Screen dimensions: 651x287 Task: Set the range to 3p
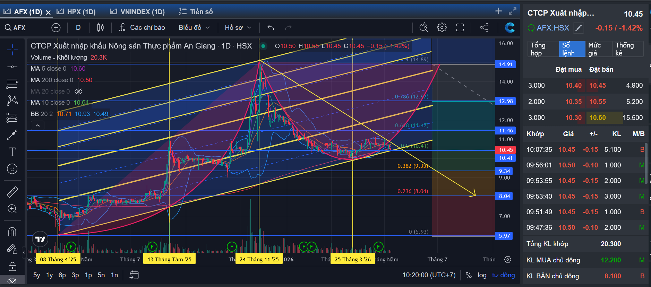(75, 275)
